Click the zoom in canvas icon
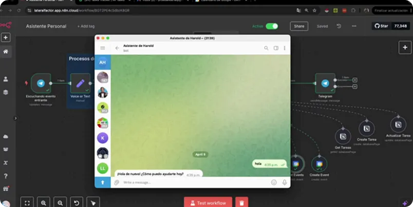The height and width of the screenshot is (207, 413). (44, 202)
